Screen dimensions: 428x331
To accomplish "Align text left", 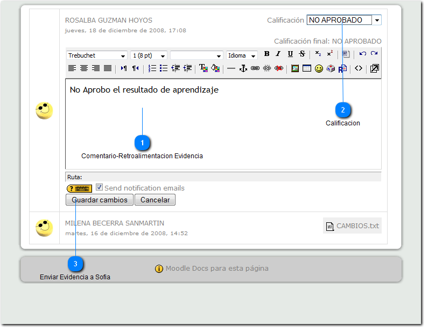I will (x=72, y=68).
